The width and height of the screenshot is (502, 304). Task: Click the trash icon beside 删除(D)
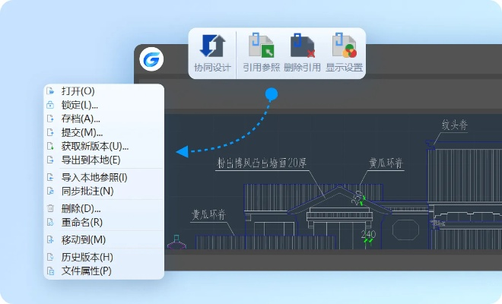(x=51, y=208)
